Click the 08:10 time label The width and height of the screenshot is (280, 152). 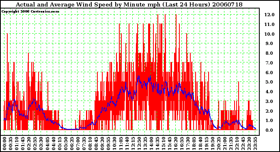pyautogui.click(x=90, y=143)
